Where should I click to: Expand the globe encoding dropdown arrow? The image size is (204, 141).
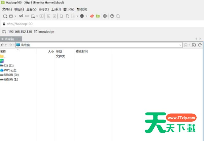[86, 16]
